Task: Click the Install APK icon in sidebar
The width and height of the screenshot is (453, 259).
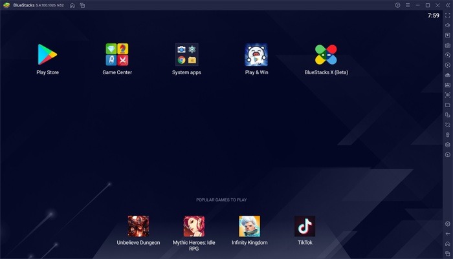Action: pyautogui.click(x=448, y=85)
